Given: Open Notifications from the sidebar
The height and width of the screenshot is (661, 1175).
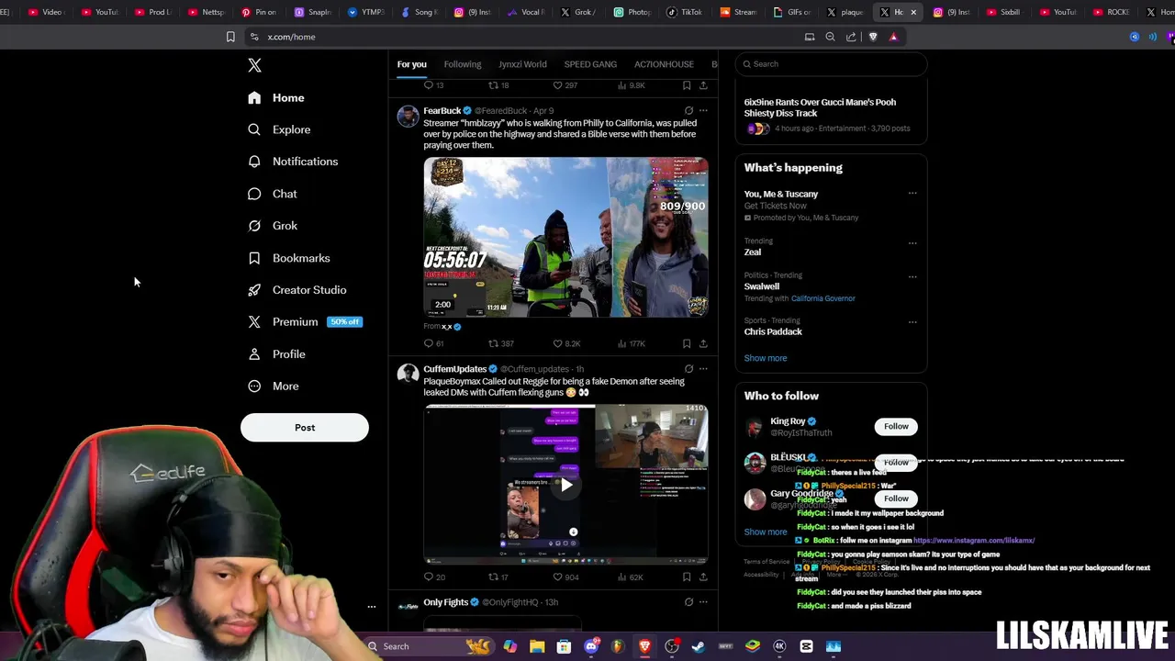Looking at the screenshot, I should [292, 162].
